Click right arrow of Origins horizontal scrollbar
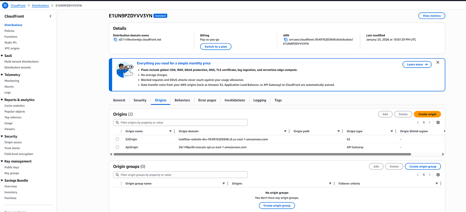466x212 pixels. 443,154
